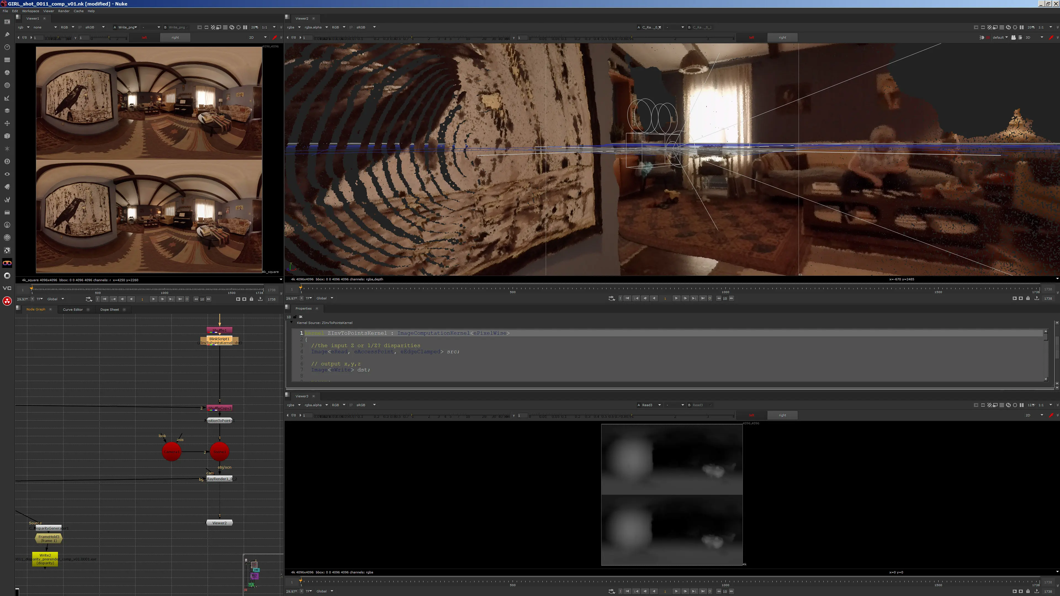Toggle the right view button in Viewer1
The image size is (1060, 596).
coord(175,38)
